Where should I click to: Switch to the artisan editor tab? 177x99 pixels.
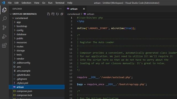tap(76, 9)
